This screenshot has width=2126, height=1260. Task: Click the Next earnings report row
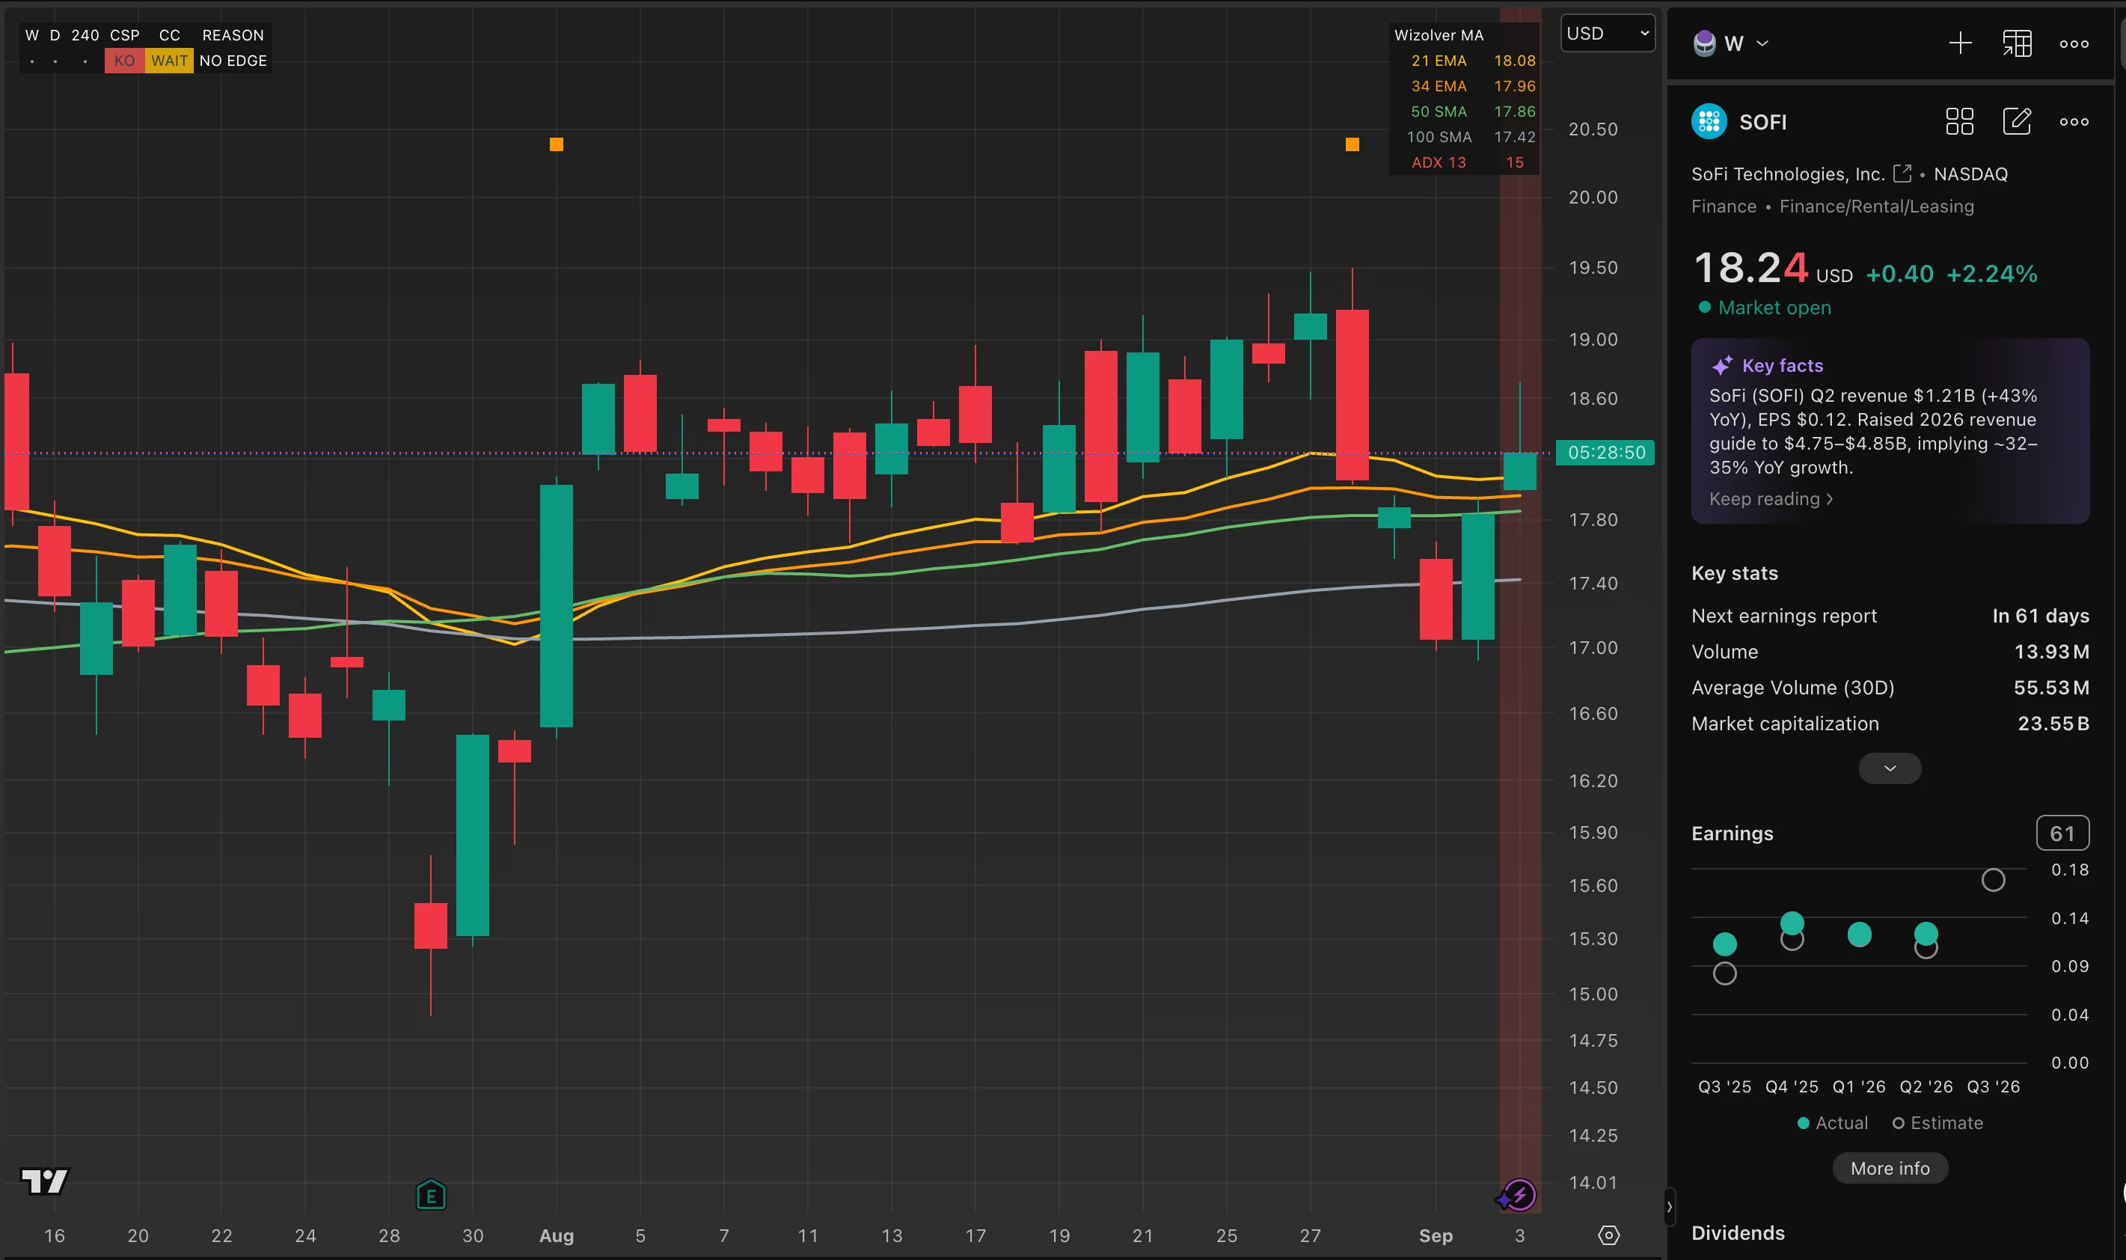[1889, 616]
